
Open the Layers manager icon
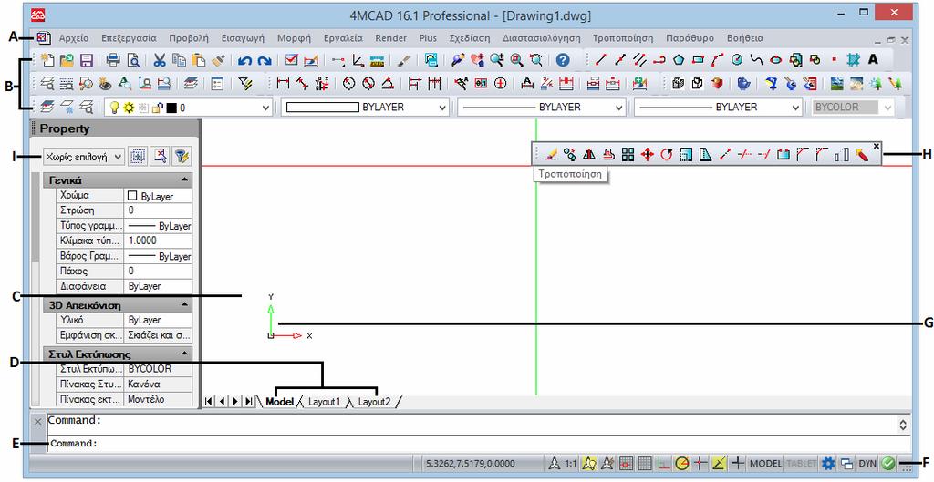(x=47, y=108)
